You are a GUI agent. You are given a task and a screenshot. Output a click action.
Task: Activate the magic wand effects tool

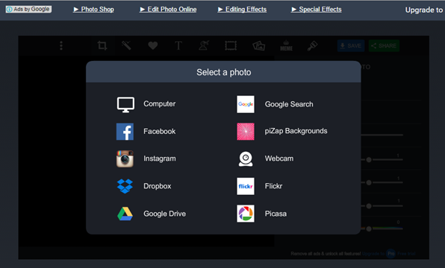(x=126, y=45)
